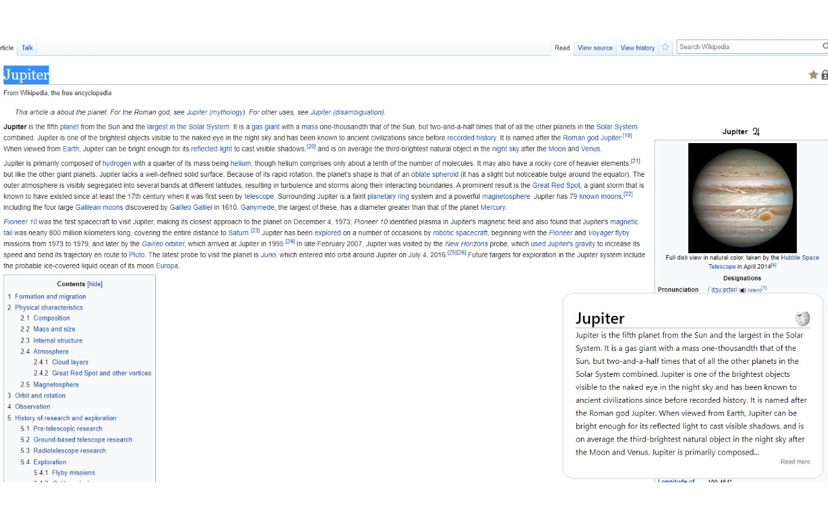This screenshot has height=518, width=828.
Task: Open the Talk tab
Action: pyautogui.click(x=27, y=48)
